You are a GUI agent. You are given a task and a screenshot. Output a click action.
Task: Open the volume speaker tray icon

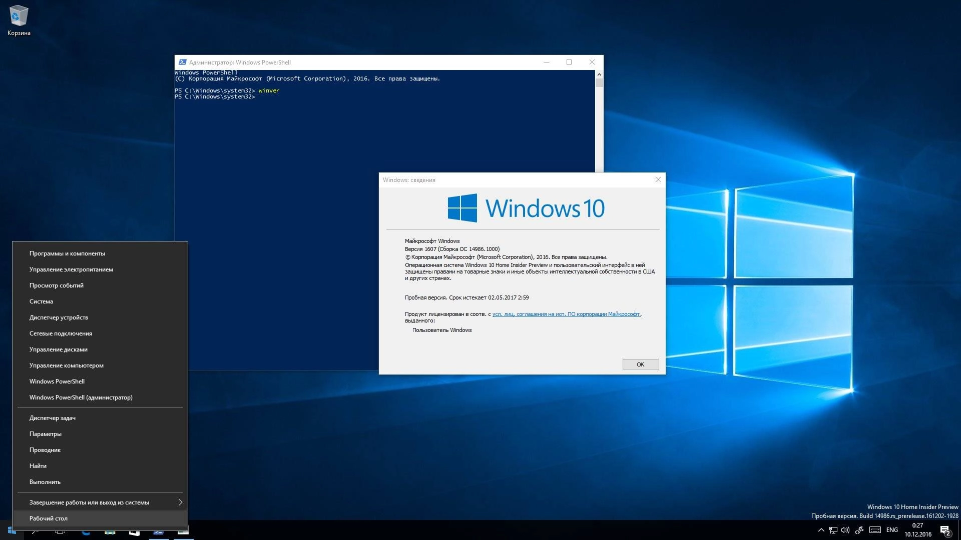click(x=845, y=530)
